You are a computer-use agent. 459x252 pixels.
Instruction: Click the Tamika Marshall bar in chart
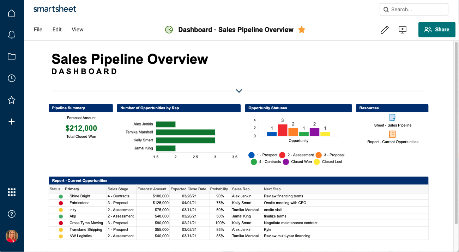click(186, 132)
